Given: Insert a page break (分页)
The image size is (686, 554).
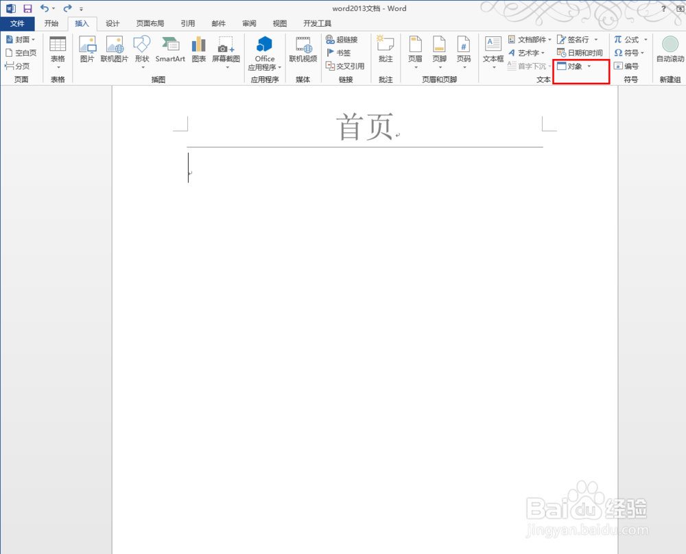Looking at the screenshot, I should (x=18, y=66).
